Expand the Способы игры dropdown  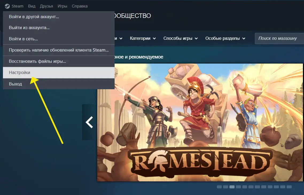click(x=181, y=38)
